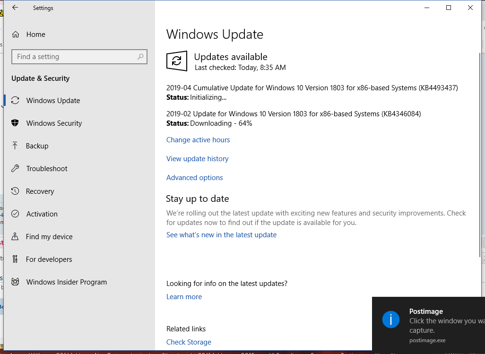Click the Postimage info notification icon
The height and width of the screenshot is (354, 485).
click(390, 319)
